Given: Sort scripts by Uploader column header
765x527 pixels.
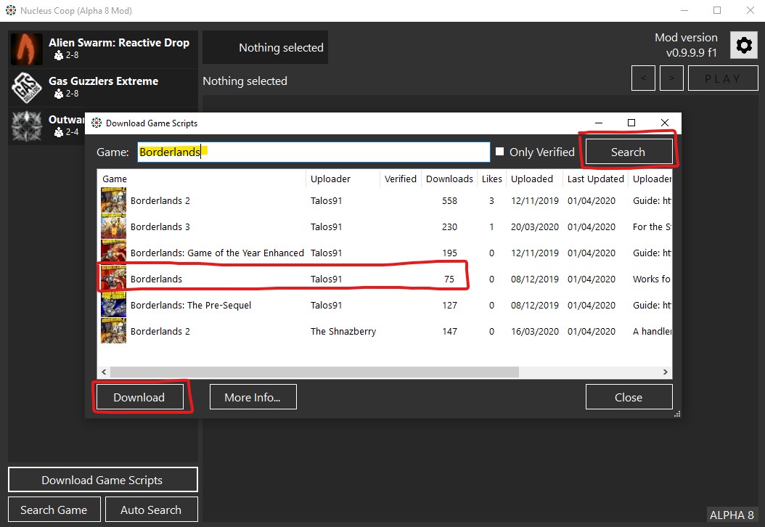Looking at the screenshot, I should (x=331, y=179).
